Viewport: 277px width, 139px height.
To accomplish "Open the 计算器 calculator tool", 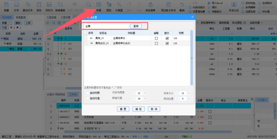I will (x=119, y=7).
